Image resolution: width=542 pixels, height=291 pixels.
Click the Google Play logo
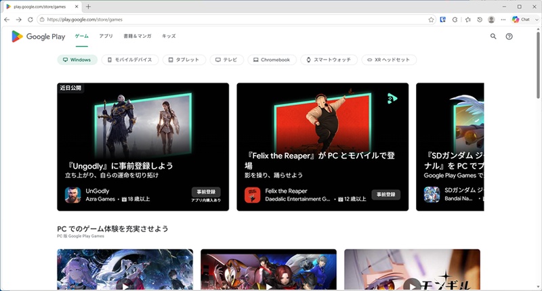pyautogui.click(x=39, y=37)
